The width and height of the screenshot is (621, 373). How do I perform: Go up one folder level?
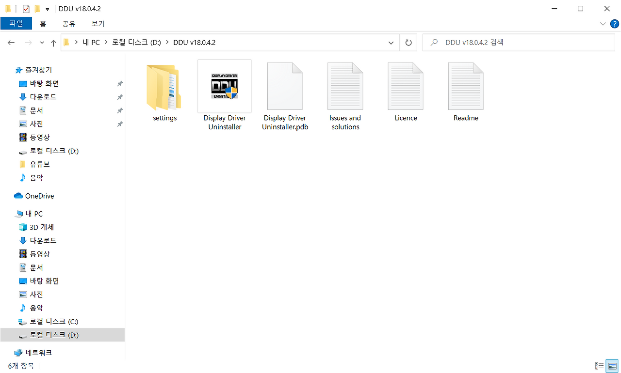point(53,42)
